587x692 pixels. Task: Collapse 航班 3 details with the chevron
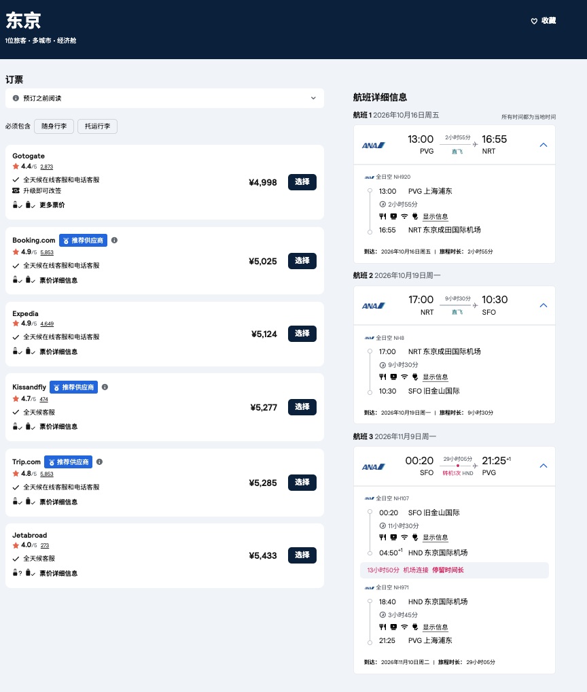(x=543, y=466)
